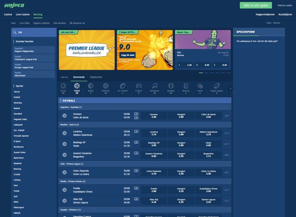This screenshot has width=296, height=217.
Task: Open the Odds Decimal format dropdown
Action: pos(274,23)
